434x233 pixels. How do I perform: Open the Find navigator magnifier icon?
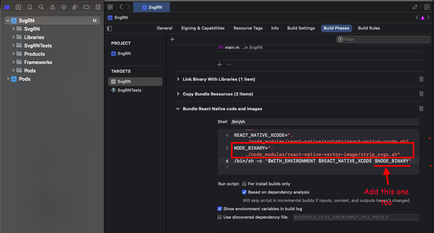41,7
